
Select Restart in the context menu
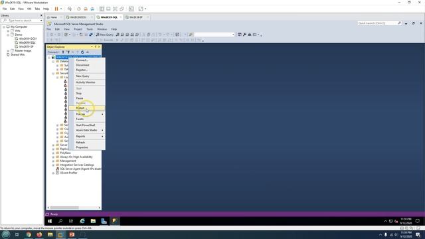click(x=87, y=108)
